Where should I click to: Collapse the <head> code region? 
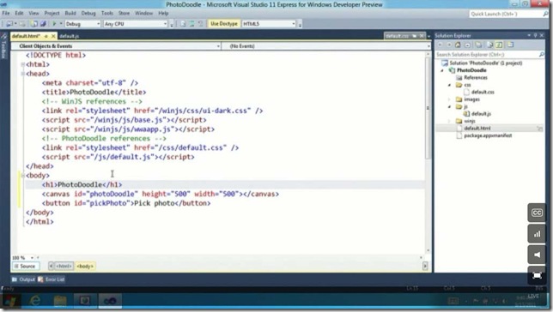tap(22, 74)
